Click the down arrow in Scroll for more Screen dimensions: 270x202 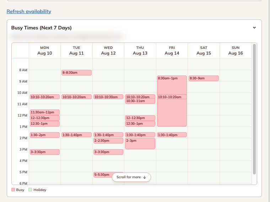pos(145,177)
